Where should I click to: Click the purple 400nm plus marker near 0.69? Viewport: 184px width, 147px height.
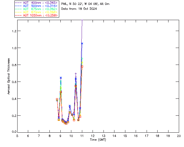pyautogui.click(x=76, y=73)
